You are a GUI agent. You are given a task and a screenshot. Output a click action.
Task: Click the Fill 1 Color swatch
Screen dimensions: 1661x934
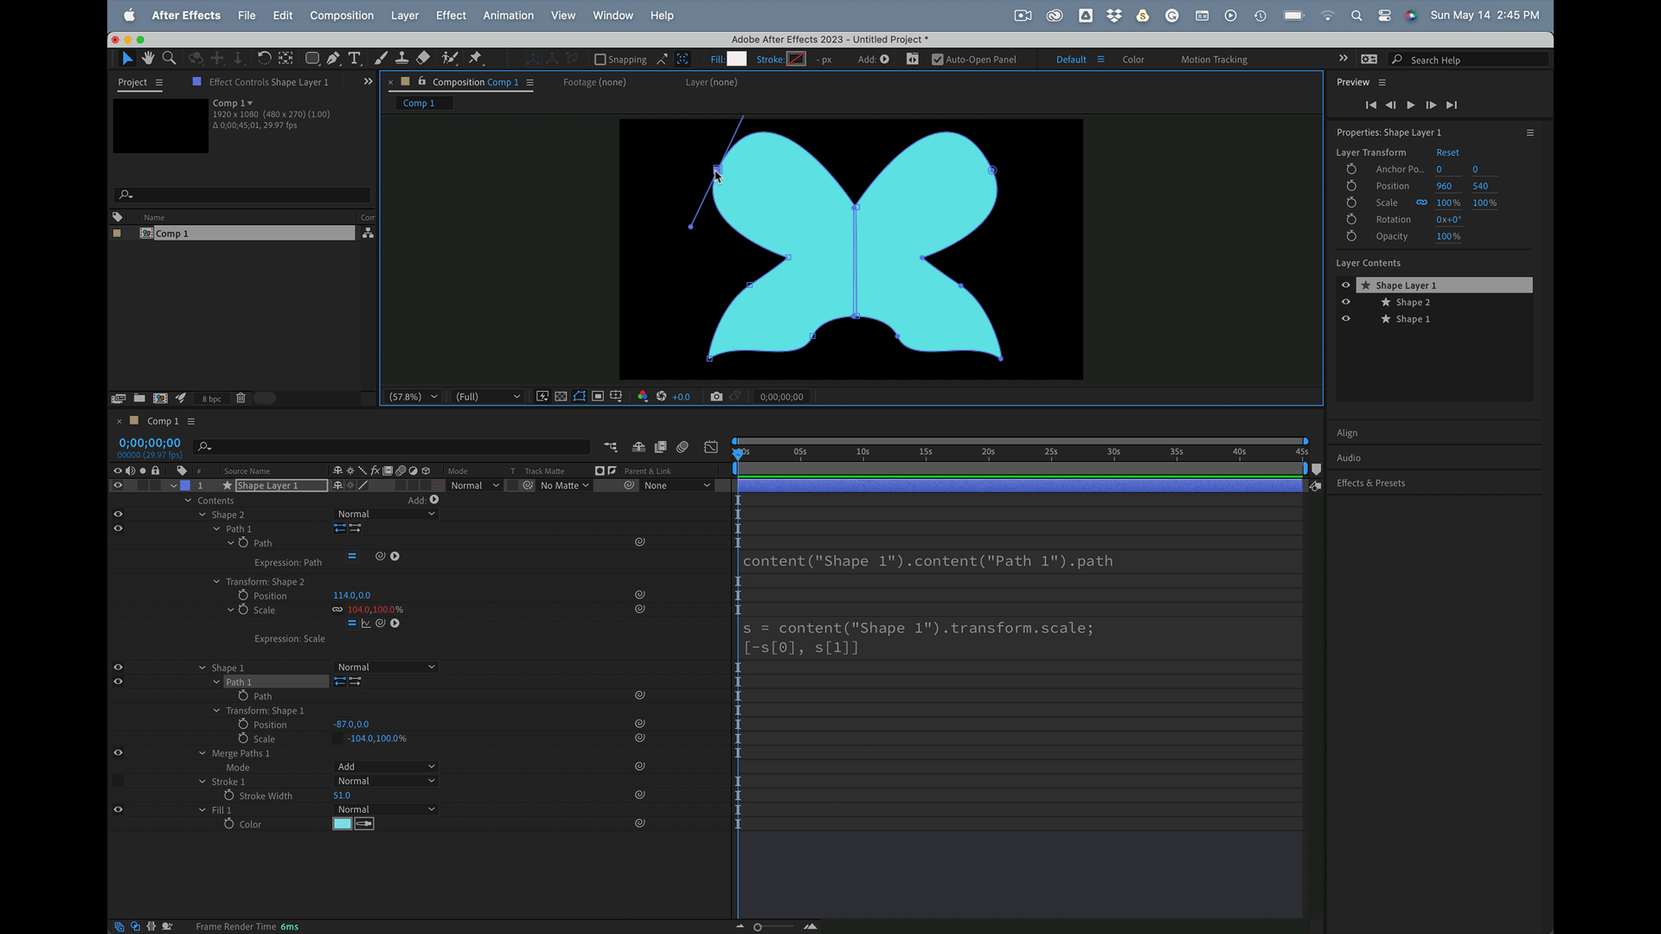[343, 823]
